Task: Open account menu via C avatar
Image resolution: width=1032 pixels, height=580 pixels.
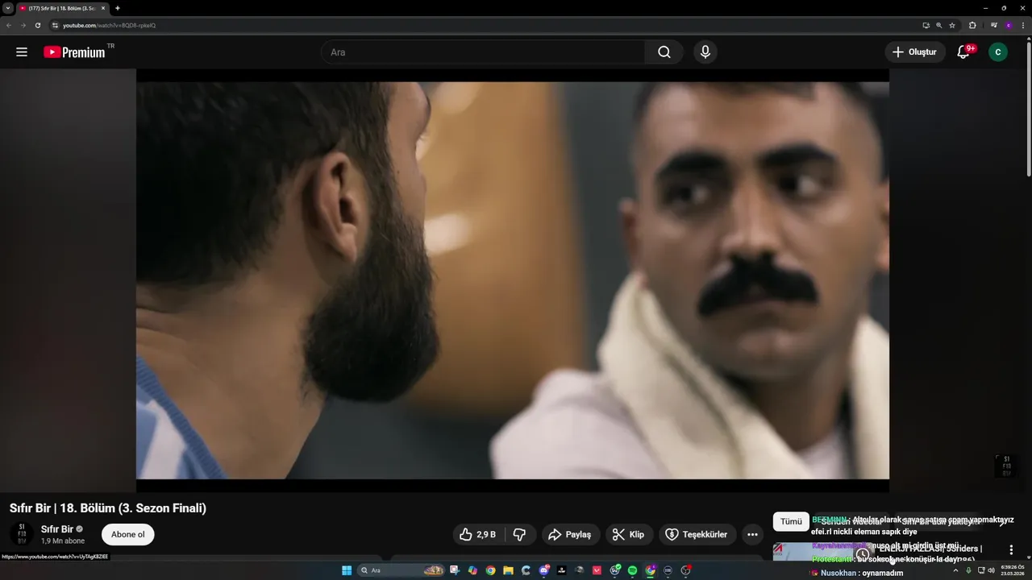Action: pos(998,52)
